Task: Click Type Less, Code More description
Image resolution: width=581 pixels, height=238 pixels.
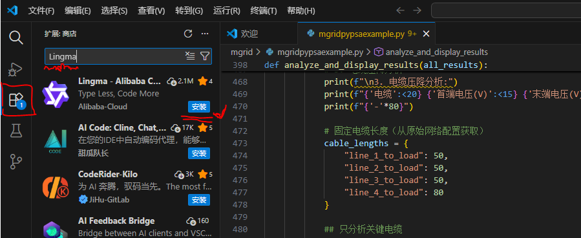Action: [x=118, y=94]
